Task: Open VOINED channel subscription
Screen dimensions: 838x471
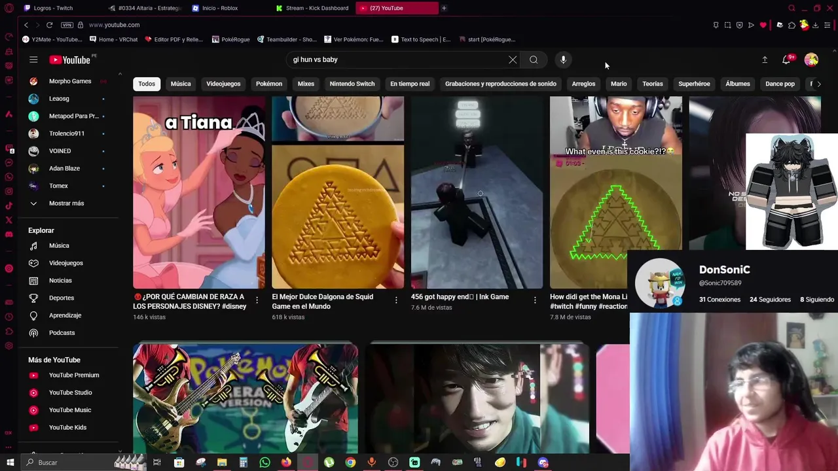Action: click(69, 151)
